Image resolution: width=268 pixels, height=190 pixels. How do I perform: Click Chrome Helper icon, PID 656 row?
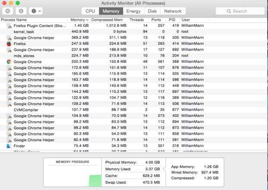coord(9,134)
